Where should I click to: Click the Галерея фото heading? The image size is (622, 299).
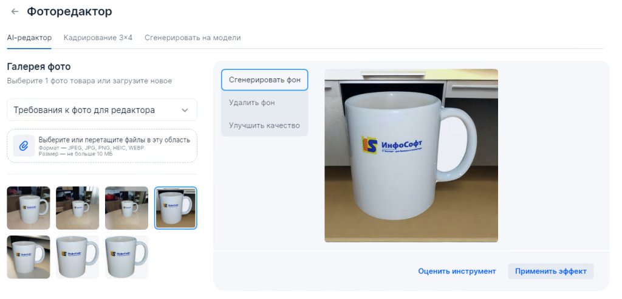[x=39, y=67]
